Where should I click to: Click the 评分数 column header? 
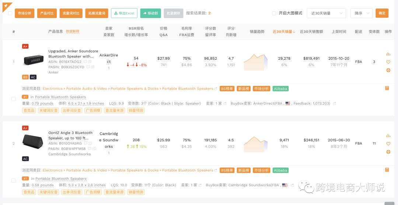(x=210, y=28)
